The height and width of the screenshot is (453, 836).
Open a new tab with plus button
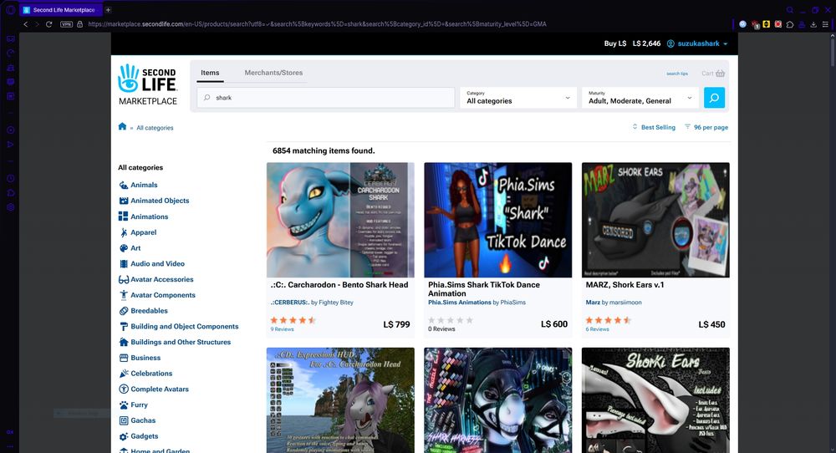point(108,9)
